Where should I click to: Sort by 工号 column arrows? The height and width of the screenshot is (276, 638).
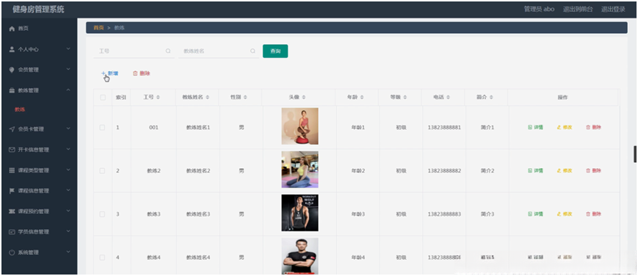(159, 98)
